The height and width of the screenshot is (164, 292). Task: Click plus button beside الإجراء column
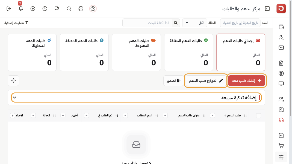[13, 116]
